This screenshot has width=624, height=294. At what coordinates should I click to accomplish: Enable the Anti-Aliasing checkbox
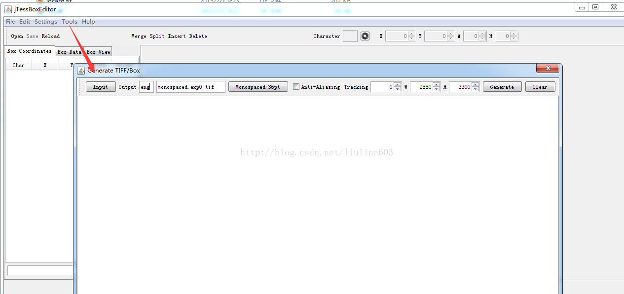pos(296,87)
